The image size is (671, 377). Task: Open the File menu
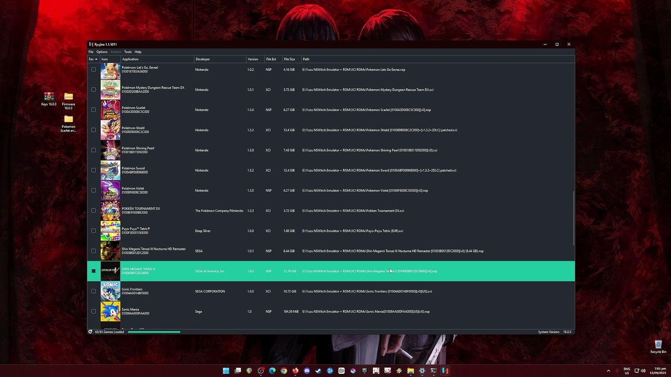[91, 52]
